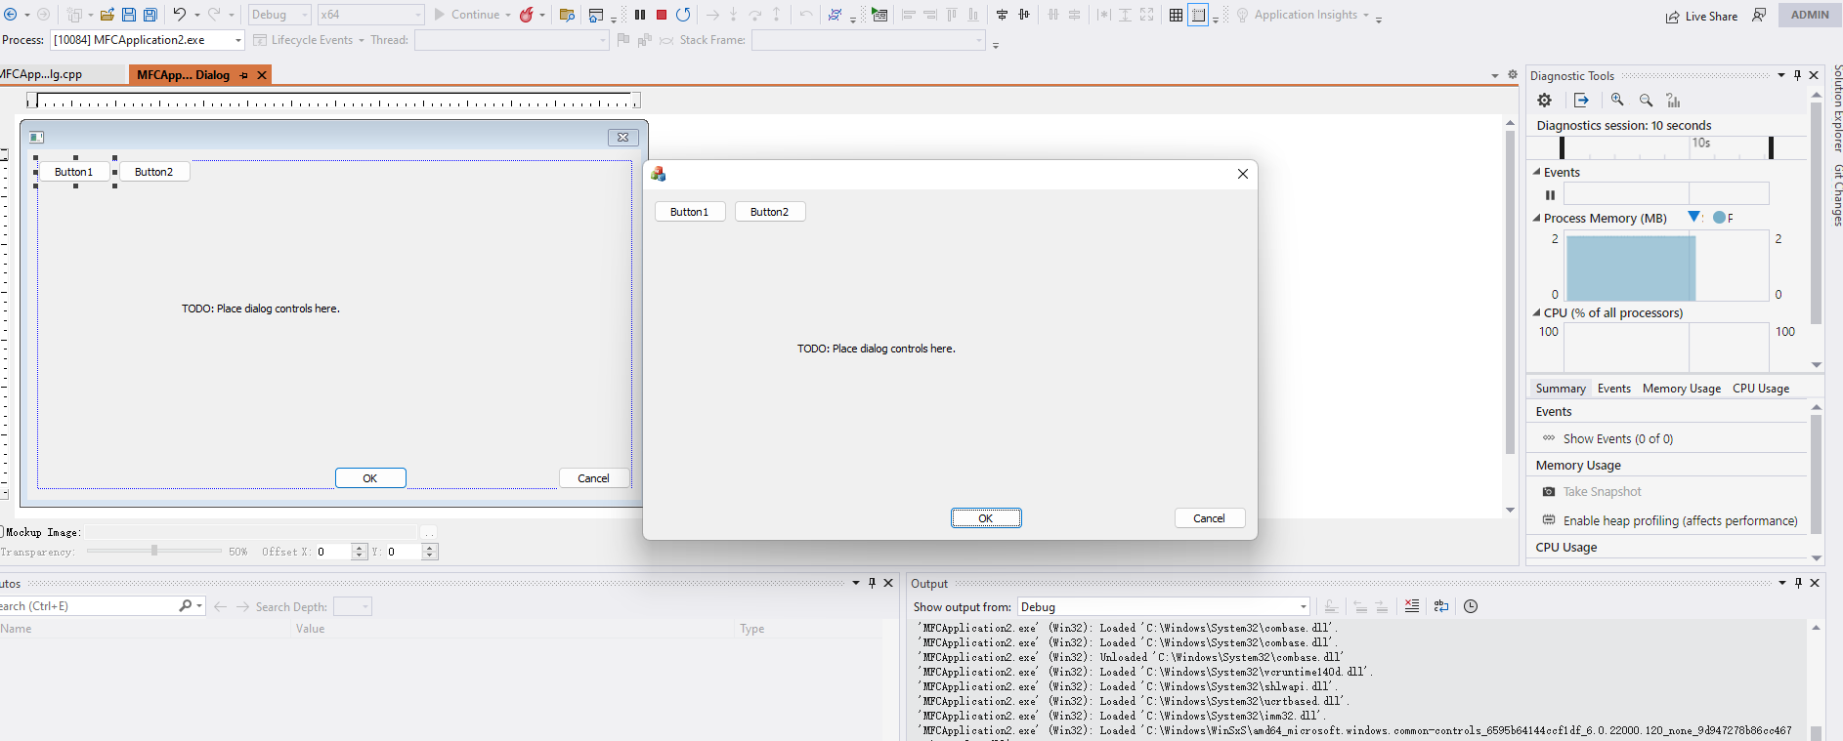
Task: Click Continue to resume debugging
Action: coord(466,15)
